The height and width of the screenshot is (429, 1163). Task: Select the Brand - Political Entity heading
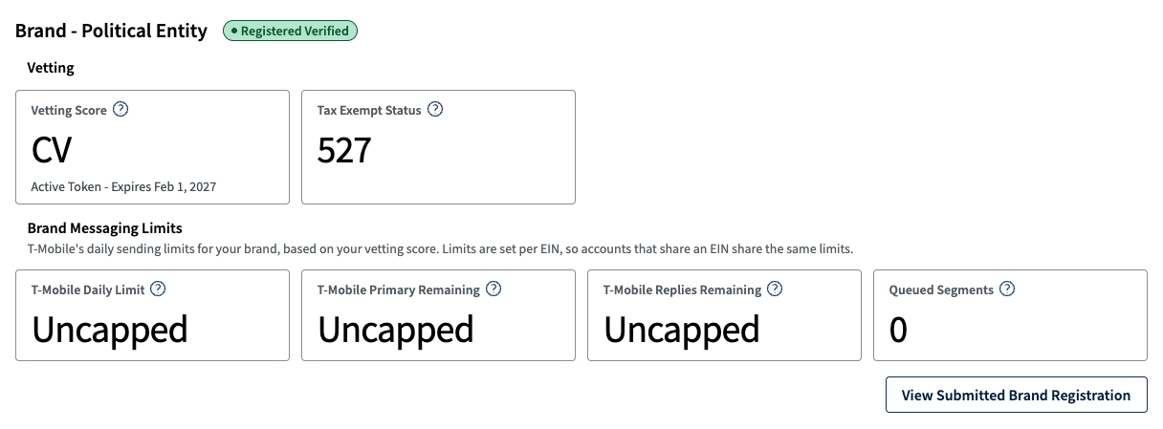111,31
